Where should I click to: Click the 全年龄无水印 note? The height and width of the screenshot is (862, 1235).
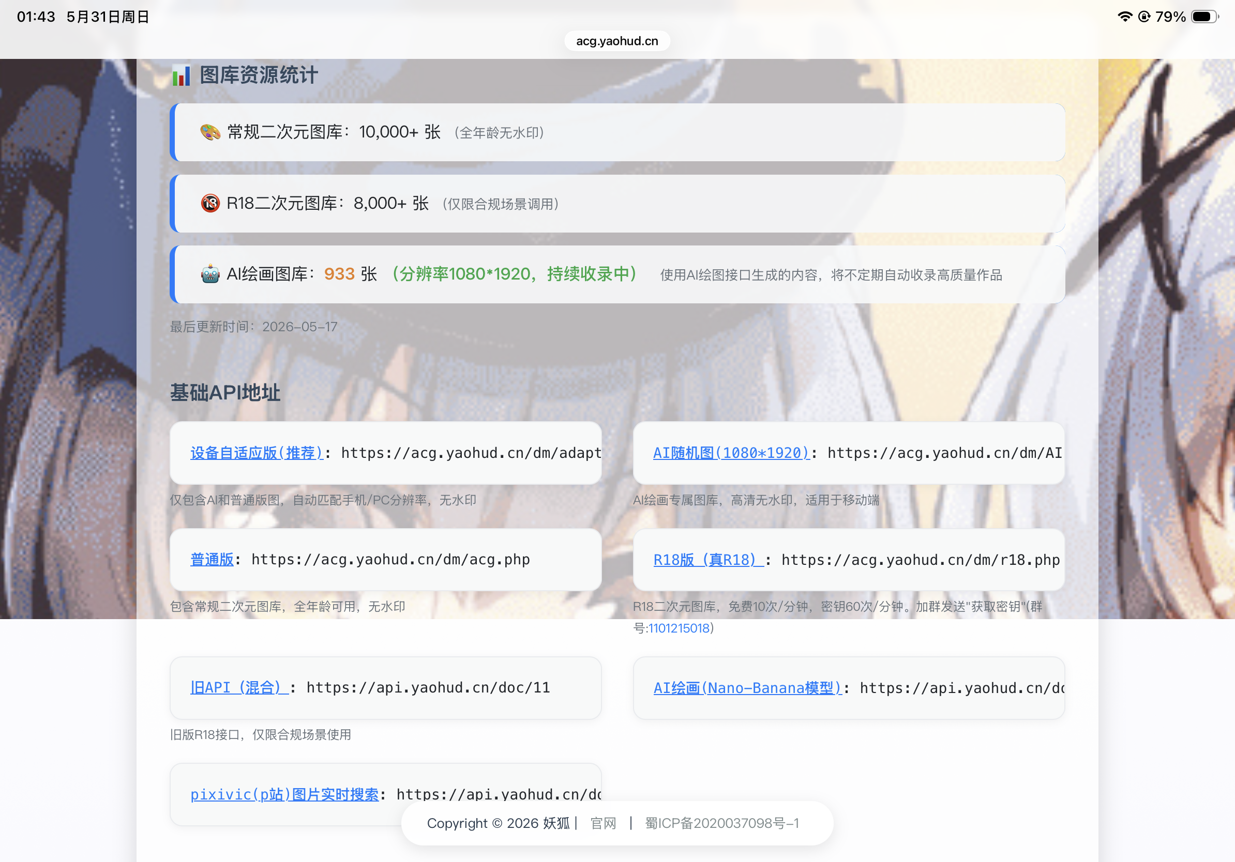click(499, 133)
